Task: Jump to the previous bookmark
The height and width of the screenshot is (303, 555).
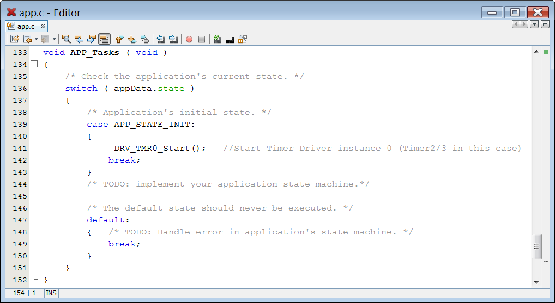Action: [x=119, y=39]
